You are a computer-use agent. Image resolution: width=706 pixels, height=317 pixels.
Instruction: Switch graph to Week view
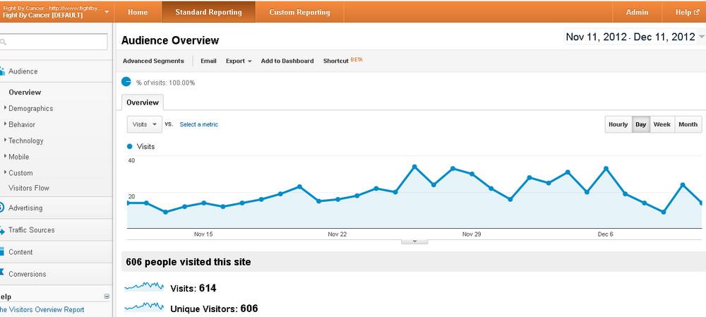click(662, 124)
